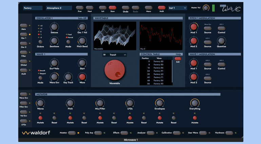Open the Osc 2 page tab
Screen dimensions: 261x144
[24, 43]
